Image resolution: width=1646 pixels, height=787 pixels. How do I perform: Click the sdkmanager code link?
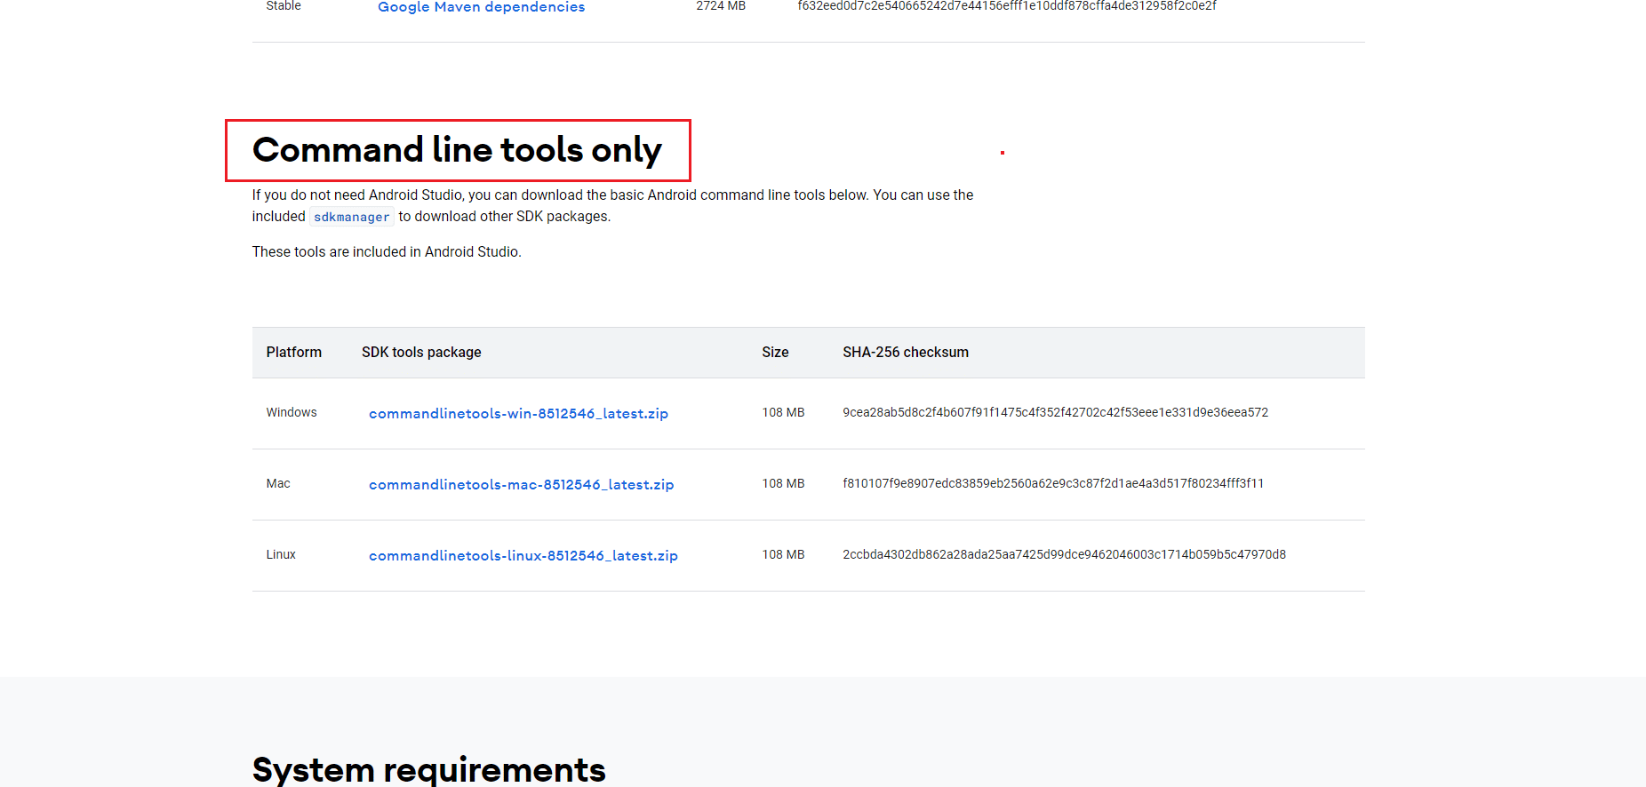(x=351, y=217)
